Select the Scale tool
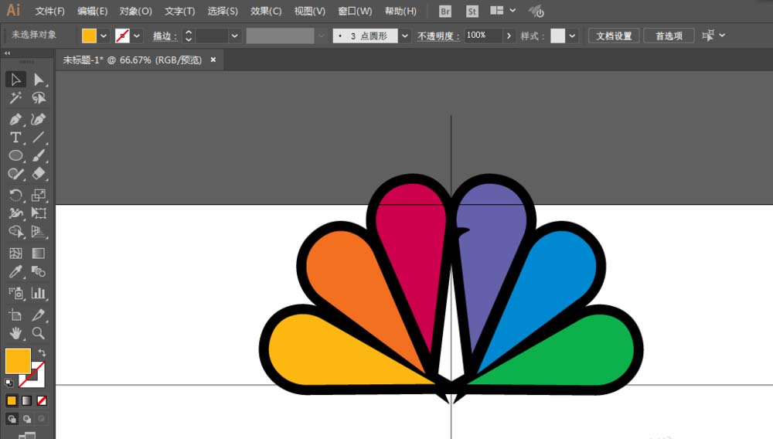773x439 pixels. (39, 195)
